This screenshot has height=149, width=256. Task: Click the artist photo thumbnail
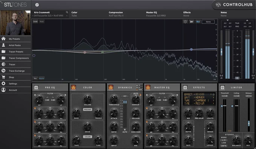coord(15,23)
